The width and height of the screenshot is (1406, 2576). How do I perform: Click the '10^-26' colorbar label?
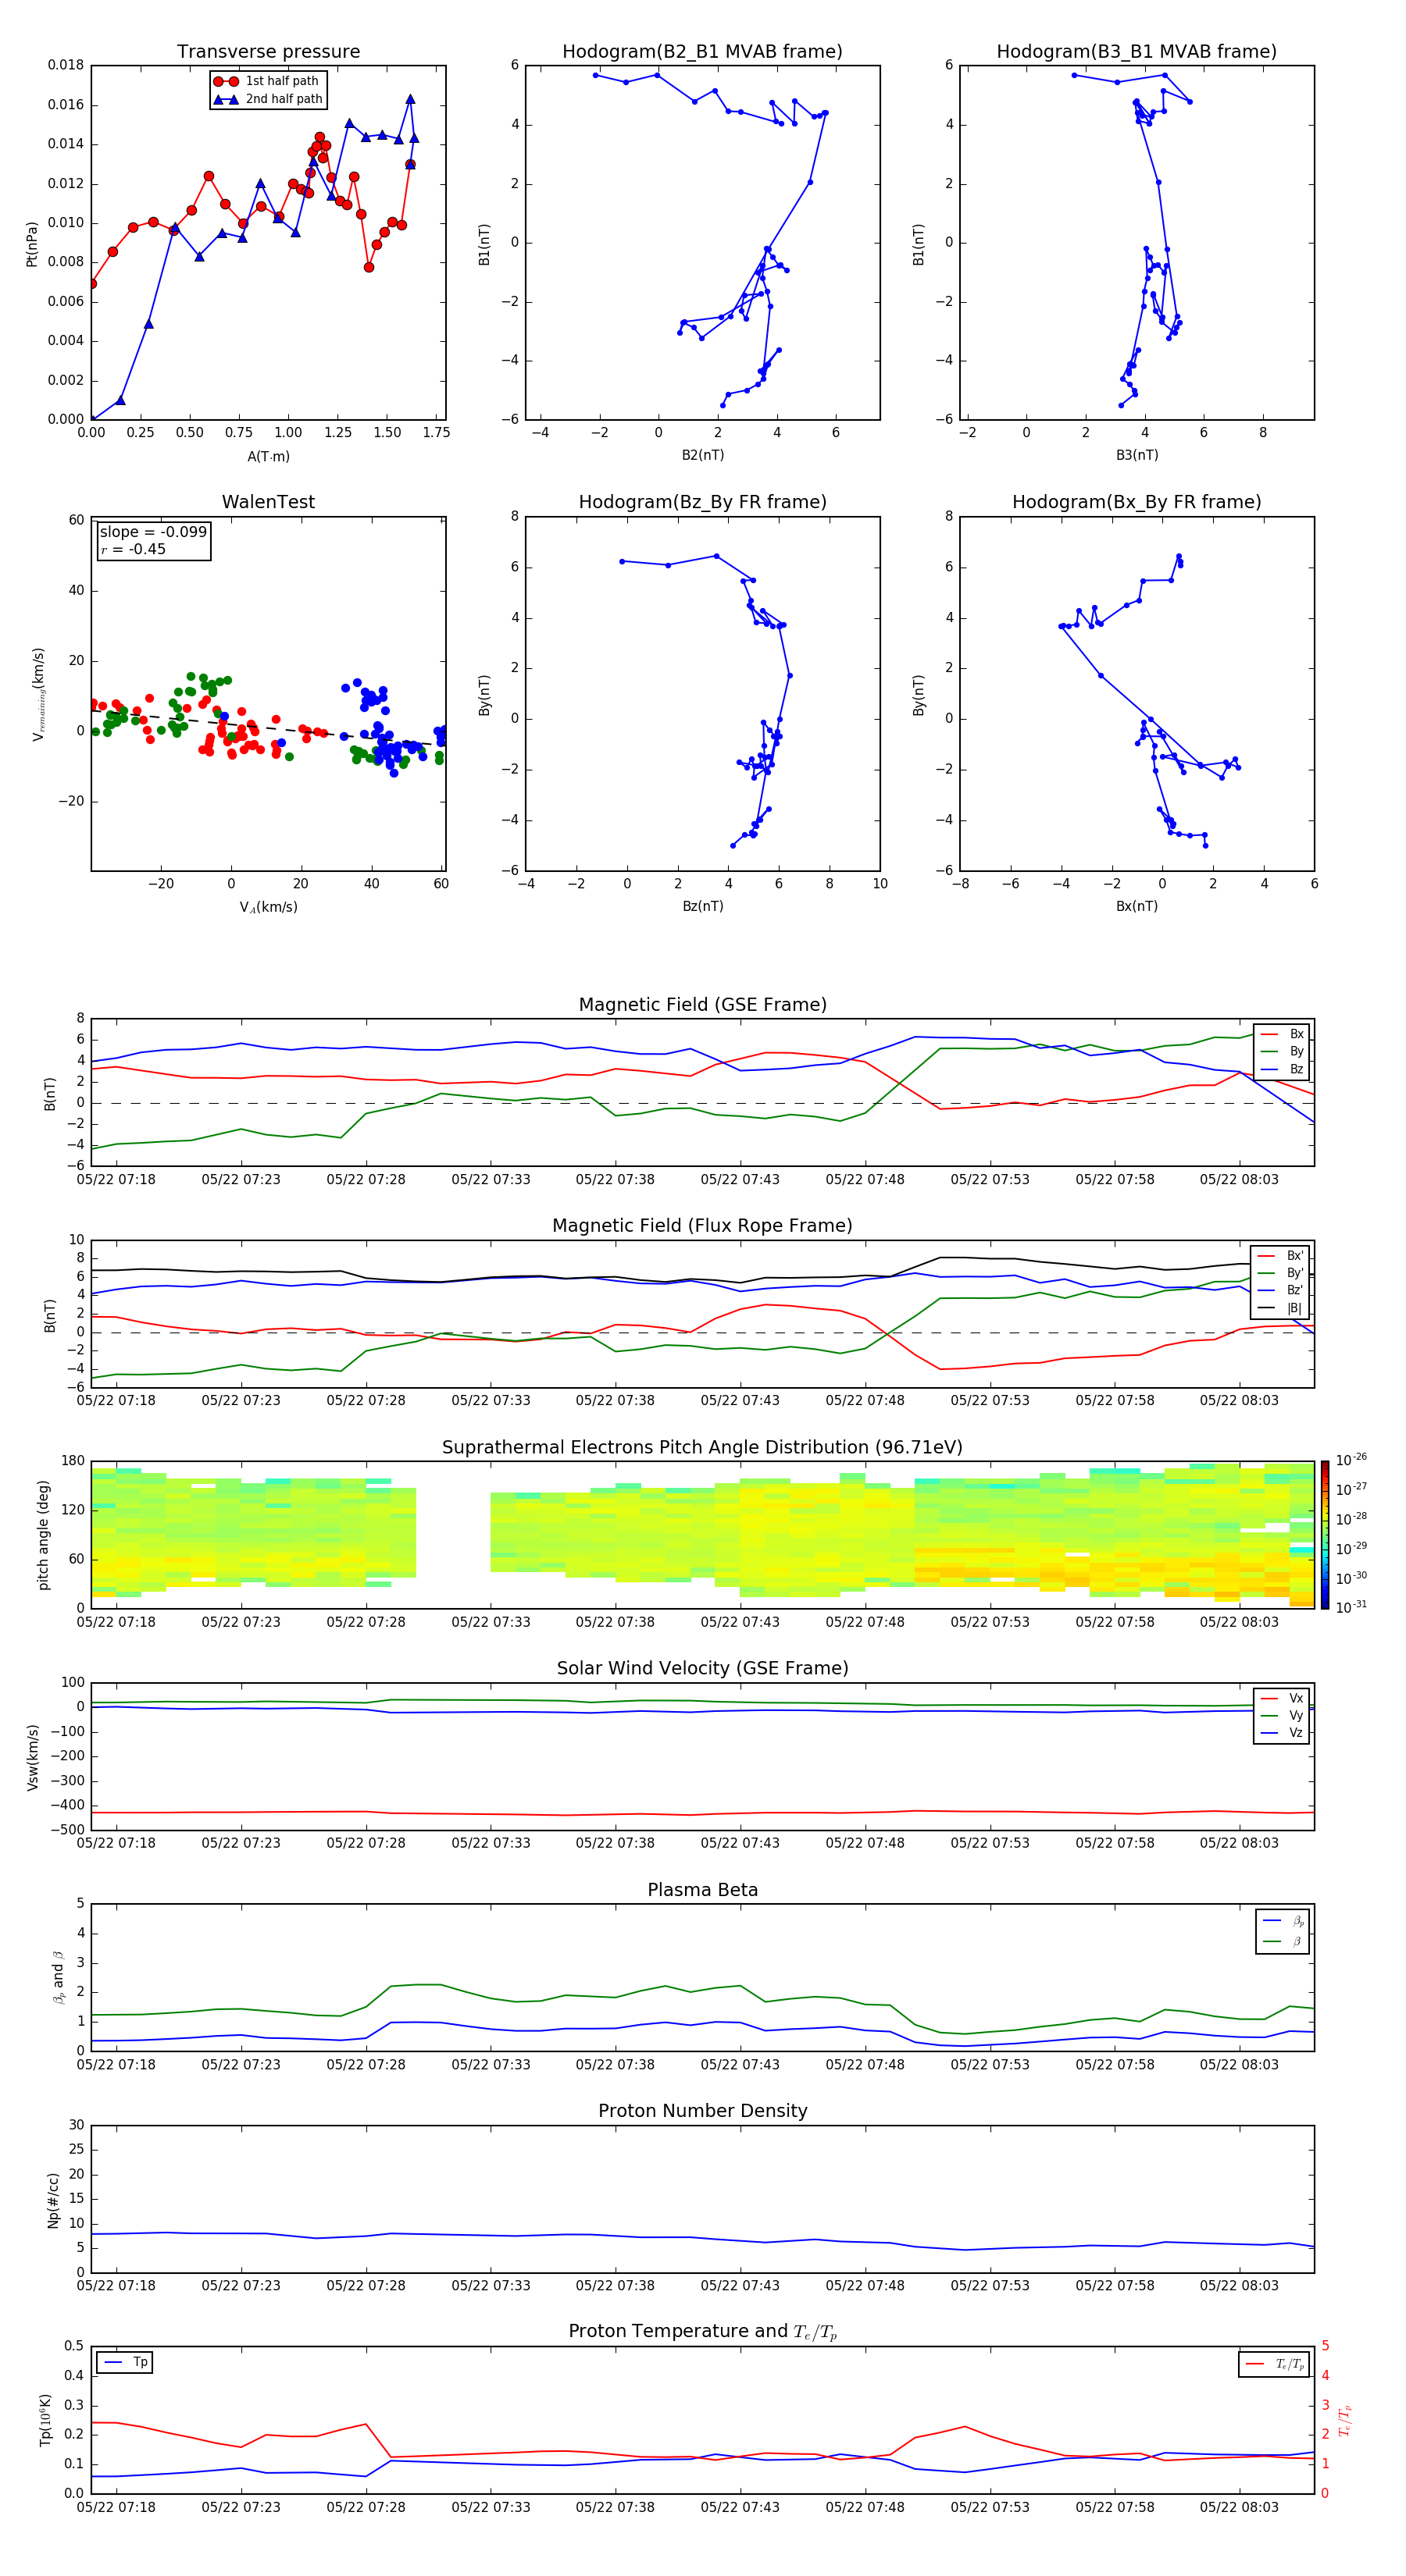click(1351, 1460)
